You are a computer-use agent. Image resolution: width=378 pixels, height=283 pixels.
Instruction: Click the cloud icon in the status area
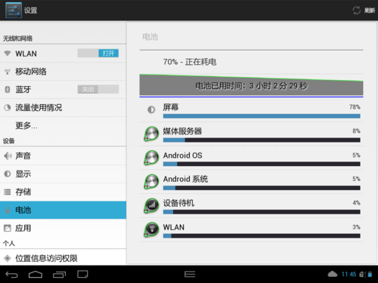333,274
